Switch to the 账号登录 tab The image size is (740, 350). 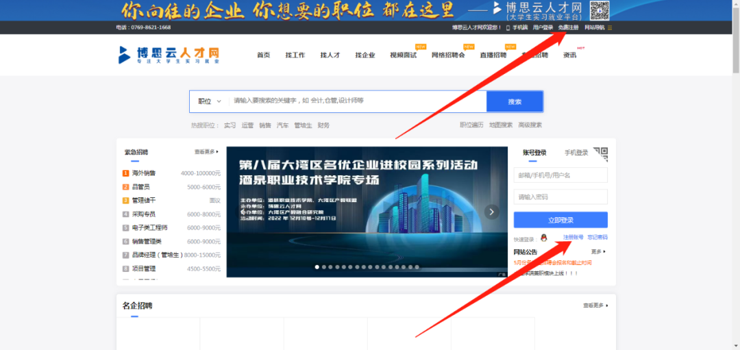point(534,153)
